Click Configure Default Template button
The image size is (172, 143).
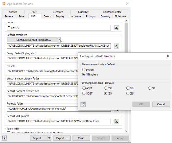[34, 40]
